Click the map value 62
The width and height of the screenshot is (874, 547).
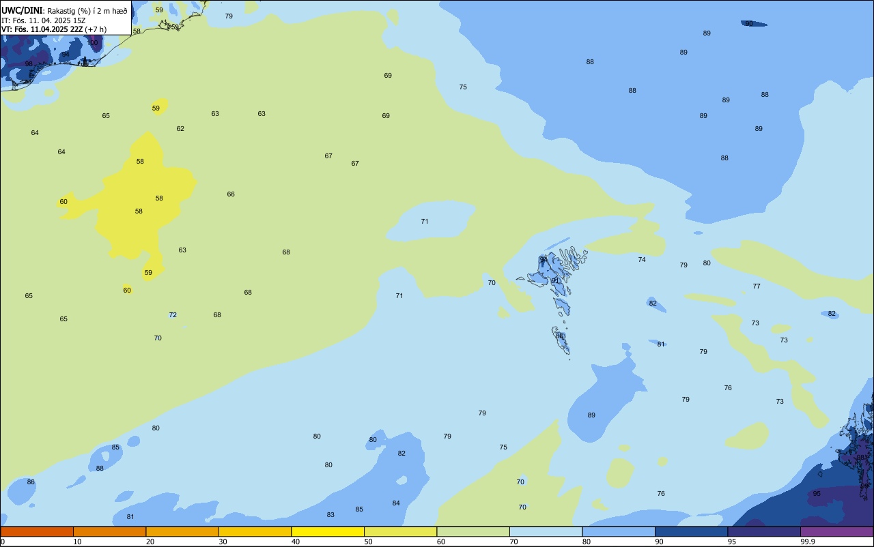[180, 129]
